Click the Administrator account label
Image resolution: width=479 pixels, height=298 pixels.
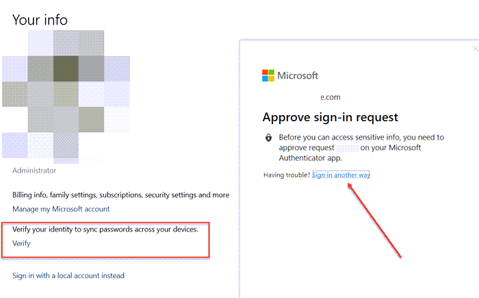coord(34,171)
